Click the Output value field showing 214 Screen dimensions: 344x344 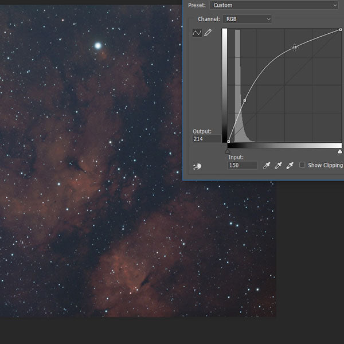(206, 139)
